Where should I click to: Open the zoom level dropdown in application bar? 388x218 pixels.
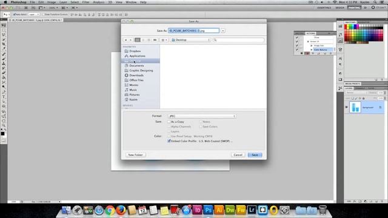[x=53, y=8]
